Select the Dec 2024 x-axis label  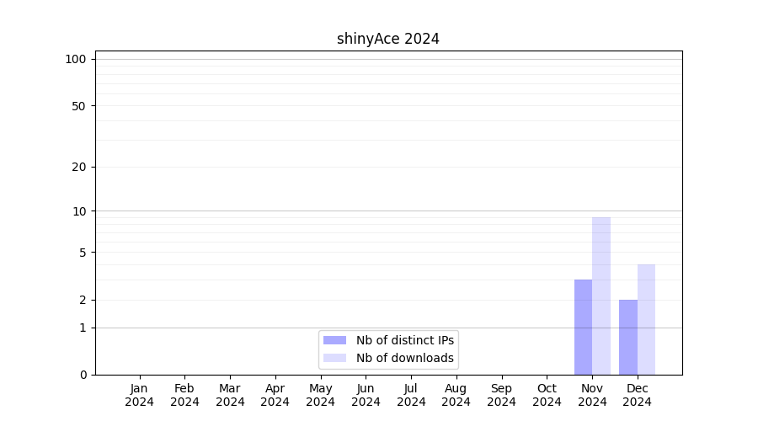[x=638, y=395]
